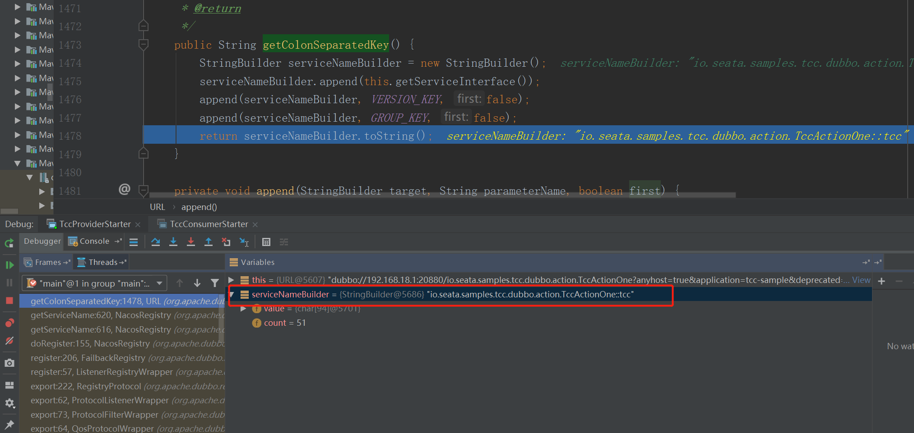
Task: Toggle Mute Breakpoints icon
Action: pos(9,341)
